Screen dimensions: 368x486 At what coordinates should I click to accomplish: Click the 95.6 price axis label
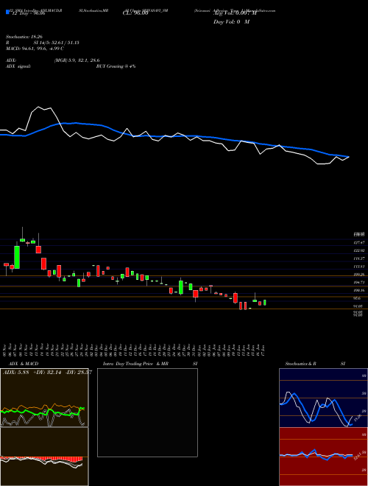coord(358,298)
